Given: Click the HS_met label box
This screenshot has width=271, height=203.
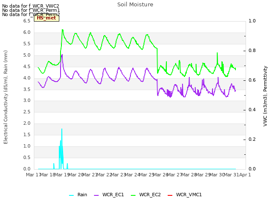Looking at the screenshot, I should [x=47, y=18].
